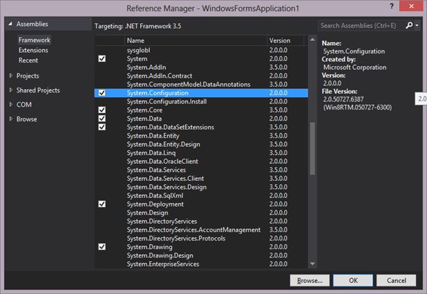Select the System.Data.Services row
427x294 pixels.
click(x=201, y=170)
